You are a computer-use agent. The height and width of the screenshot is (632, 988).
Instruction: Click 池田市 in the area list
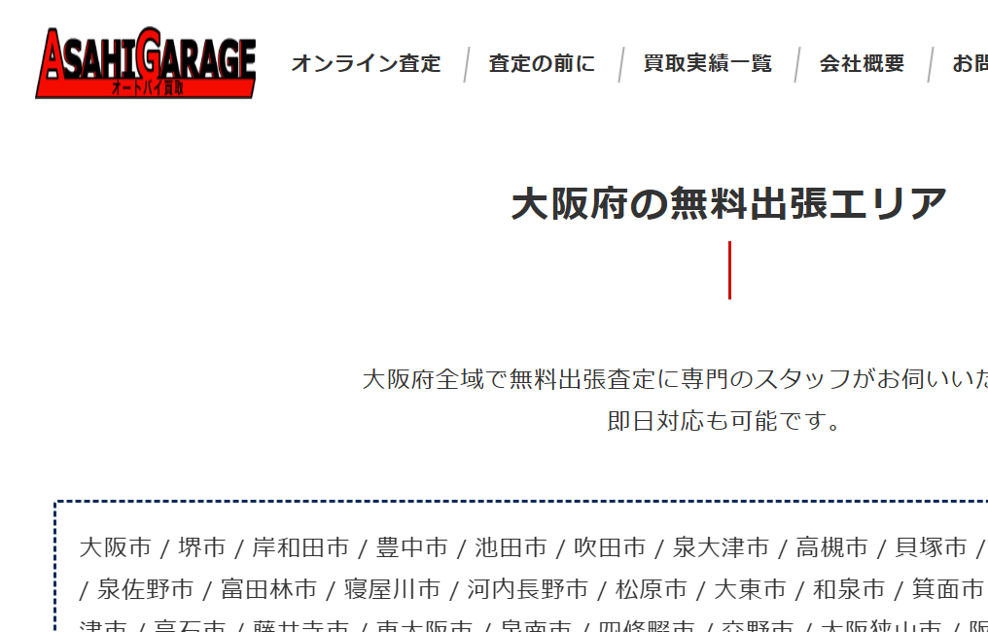pos(511,547)
